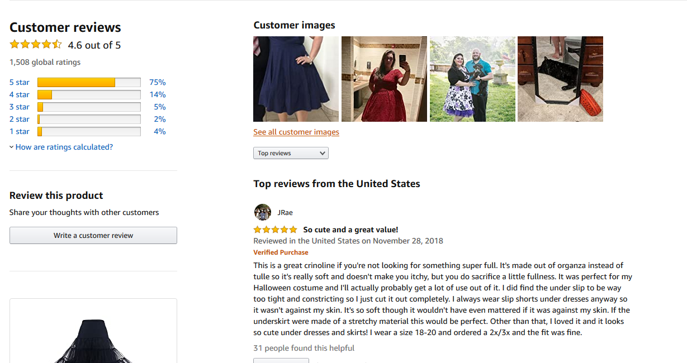Open the navy blue dress customer image
687x363 pixels.
point(296,79)
